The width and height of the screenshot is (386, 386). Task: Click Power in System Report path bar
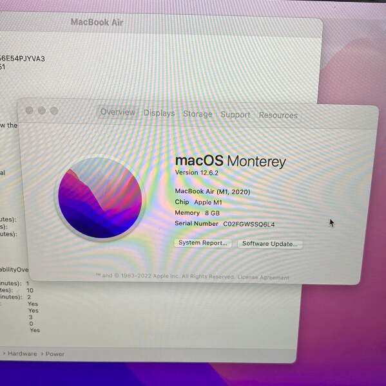55,354
